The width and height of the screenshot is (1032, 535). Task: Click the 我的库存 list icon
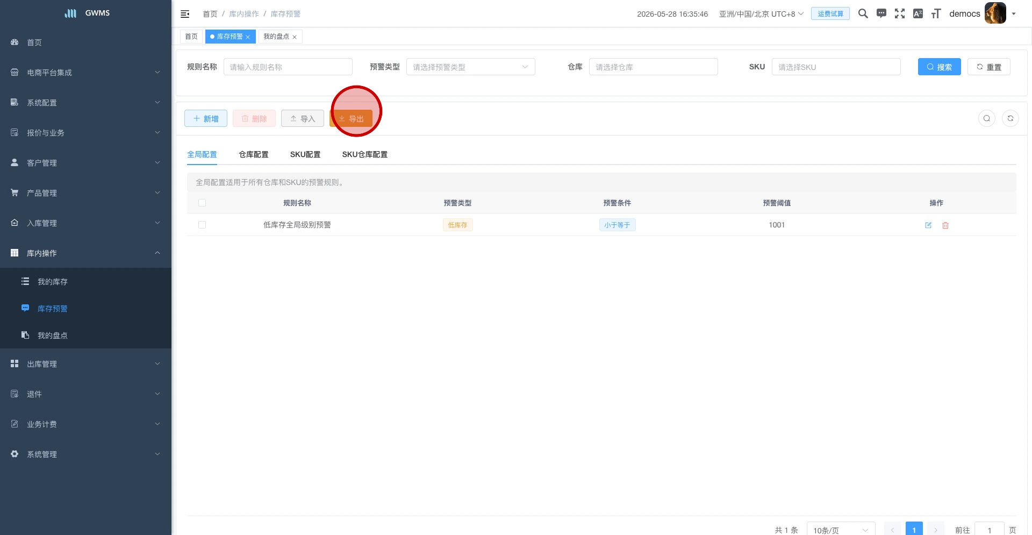coord(25,281)
